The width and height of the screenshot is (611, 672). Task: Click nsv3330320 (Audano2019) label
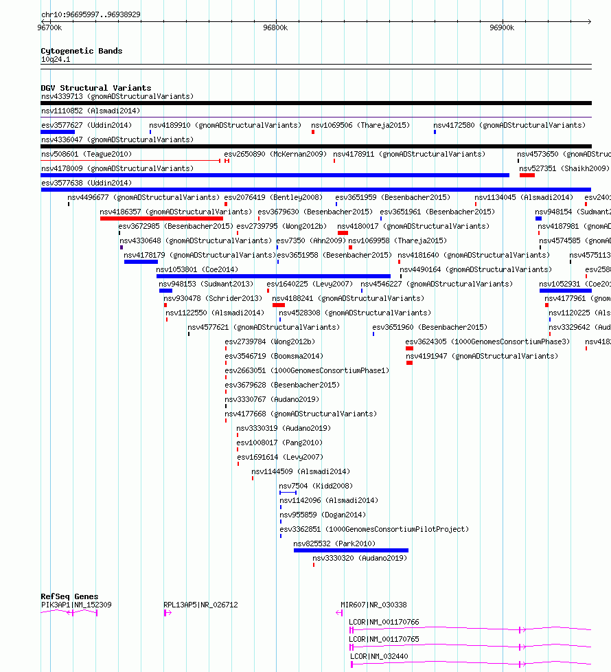click(360, 559)
